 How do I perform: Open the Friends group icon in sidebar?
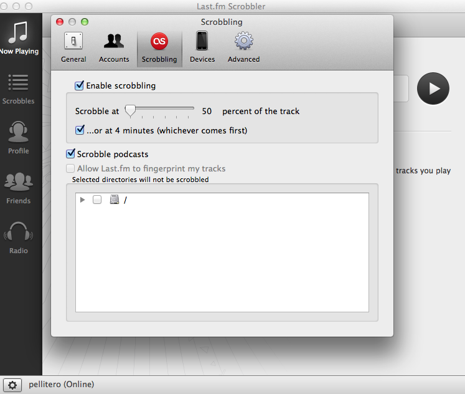[x=19, y=181]
